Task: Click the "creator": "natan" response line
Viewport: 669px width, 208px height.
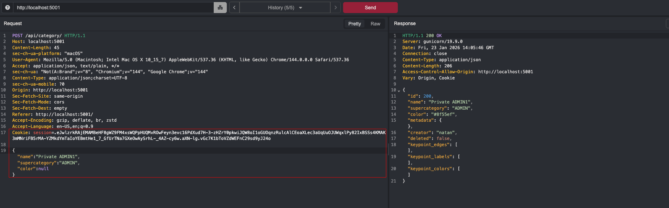Action: 432,133
